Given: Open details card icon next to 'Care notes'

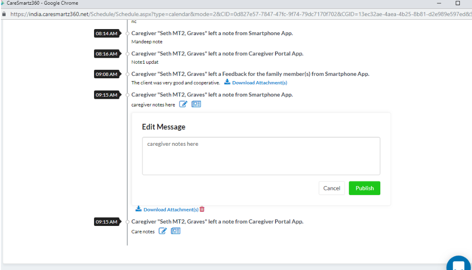Looking at the screenshot, I should [175, 231].
